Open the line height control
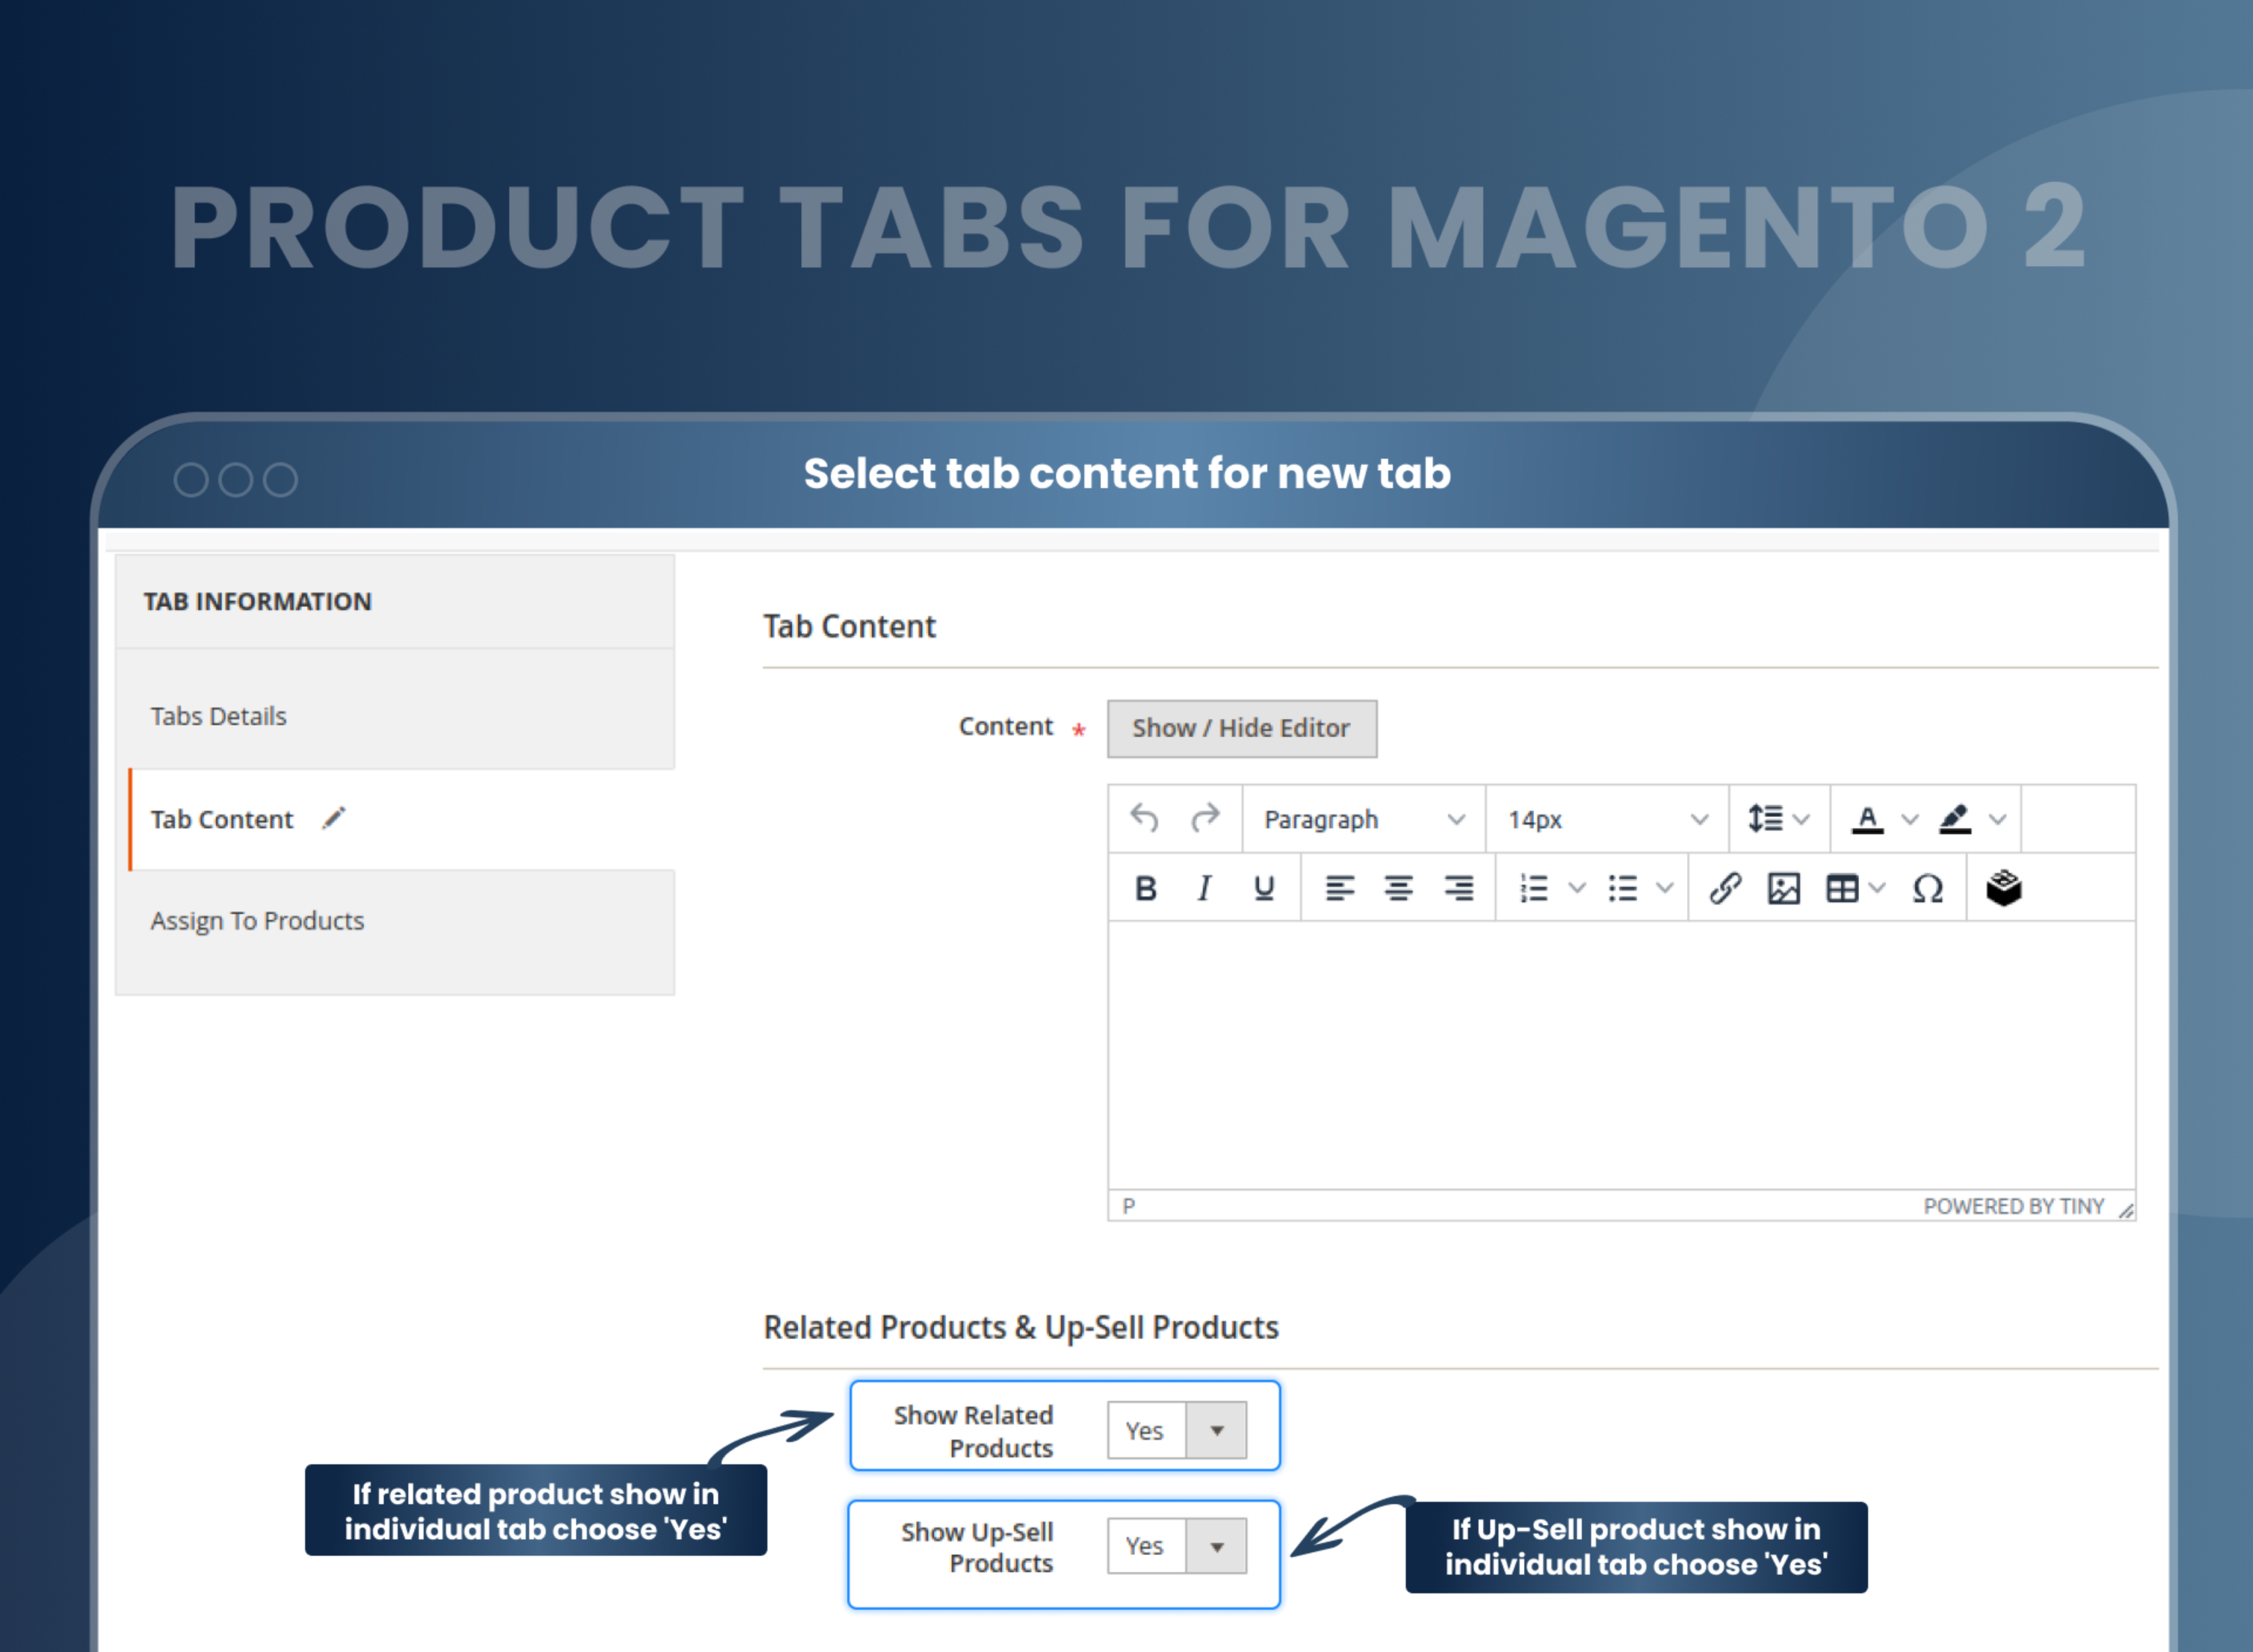2253x1652 pixels. (1778, 819)
